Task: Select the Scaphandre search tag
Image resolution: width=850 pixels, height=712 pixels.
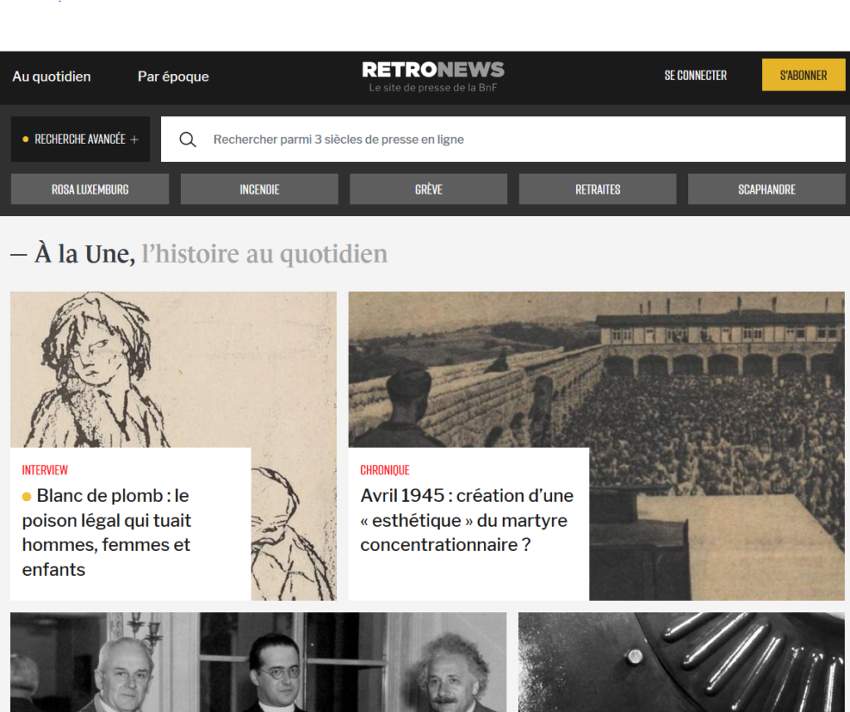Action: point(766,189)
